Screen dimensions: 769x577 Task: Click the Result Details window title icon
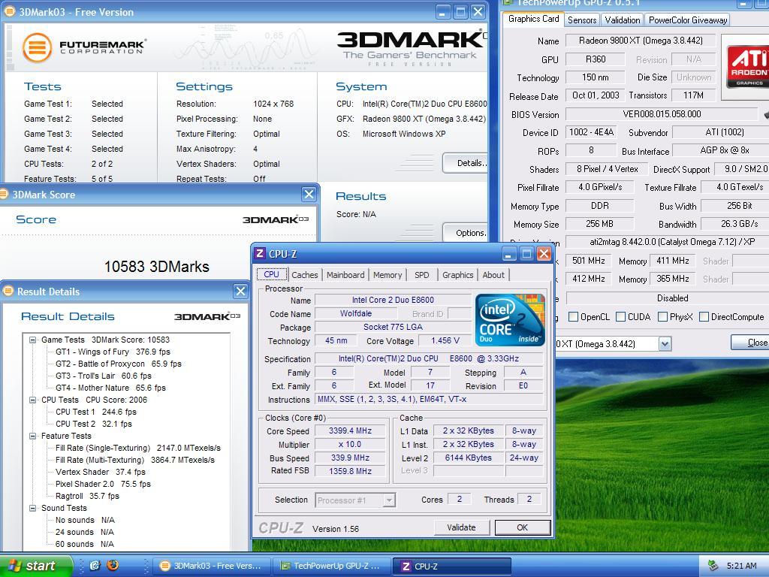(x=8, y=291)
